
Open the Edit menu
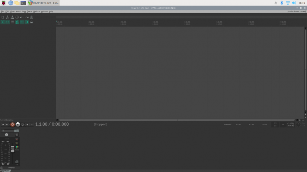pos(7,11)
